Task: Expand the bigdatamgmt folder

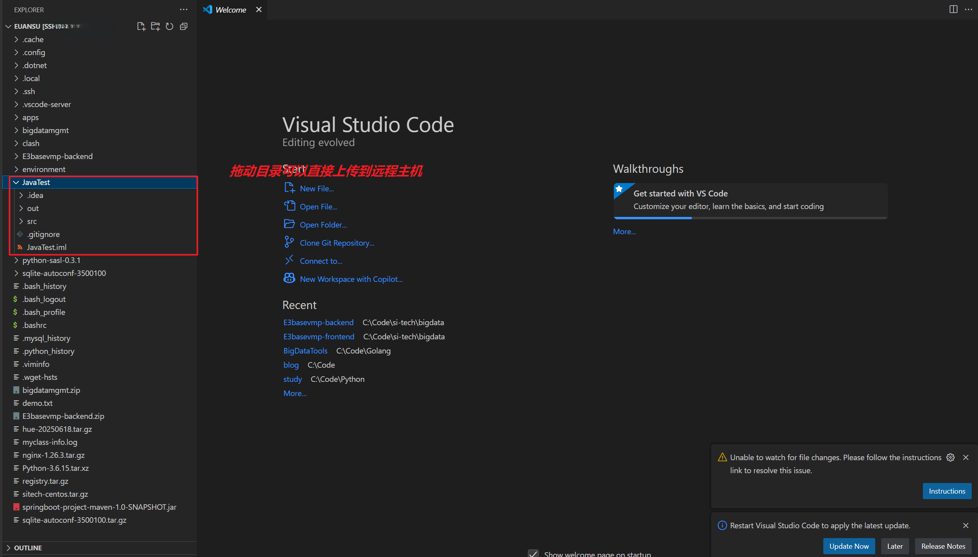Action: (x=45, y=130)
